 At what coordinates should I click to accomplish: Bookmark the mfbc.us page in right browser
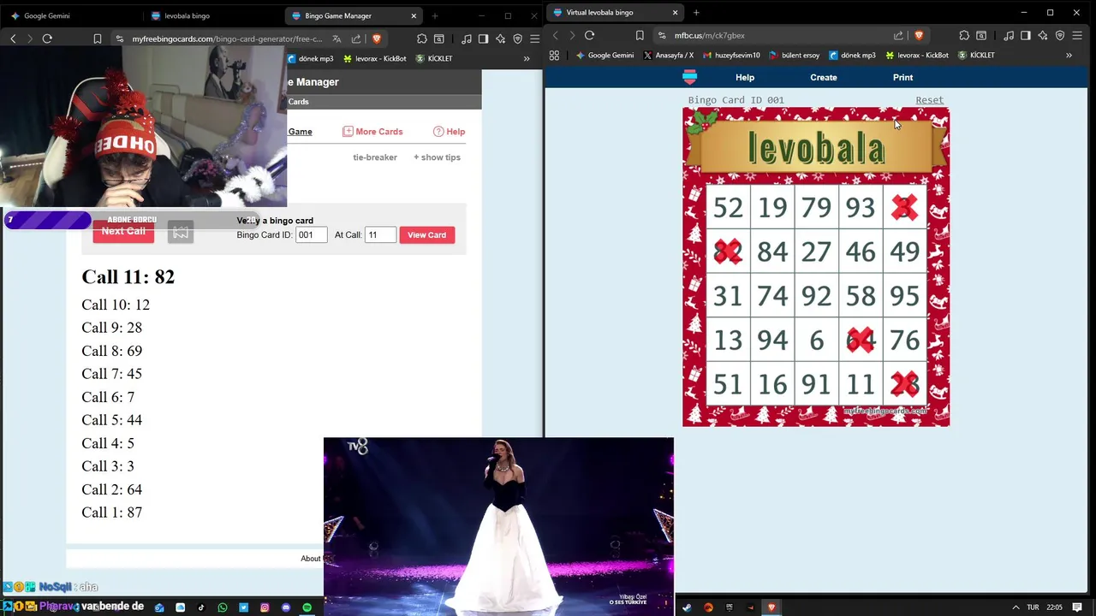(640, 35)
